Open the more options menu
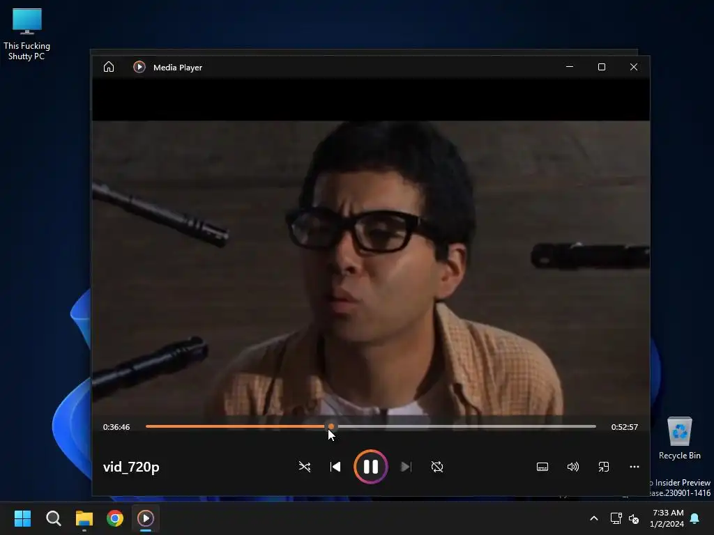 (635, 467)
